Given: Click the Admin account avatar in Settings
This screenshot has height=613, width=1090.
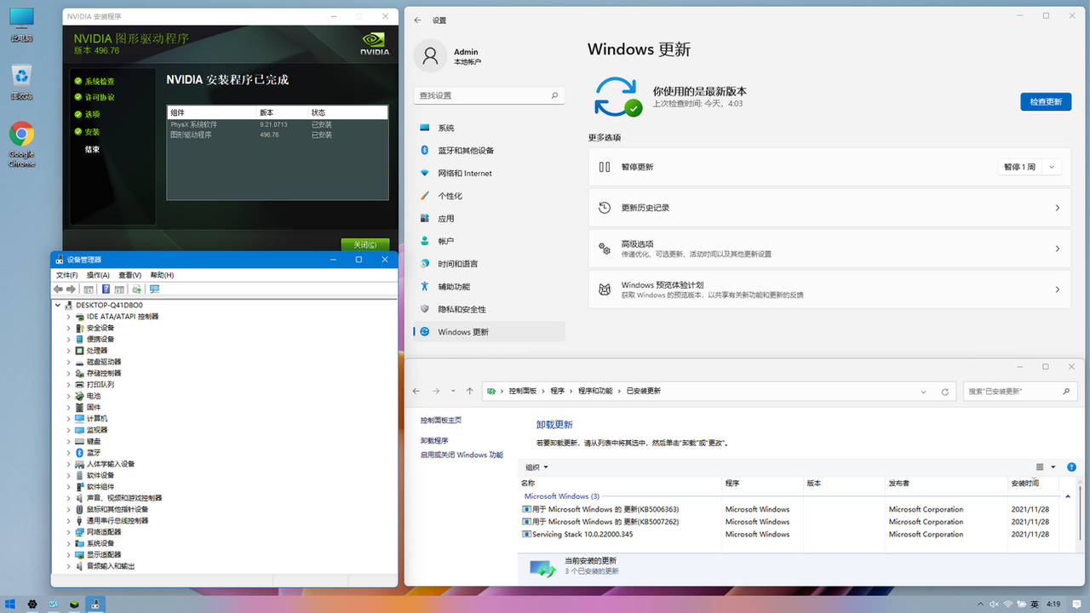Looking at the screenshot, I should 430,56.
